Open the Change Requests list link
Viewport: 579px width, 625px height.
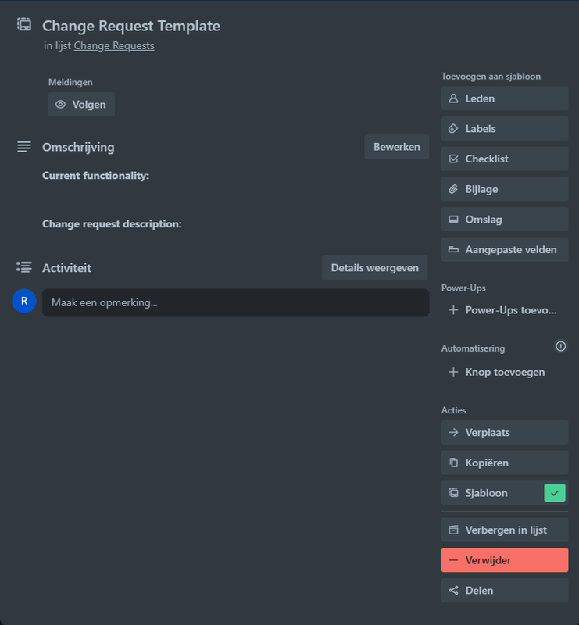pyautogui.click(x=114, y=46)
